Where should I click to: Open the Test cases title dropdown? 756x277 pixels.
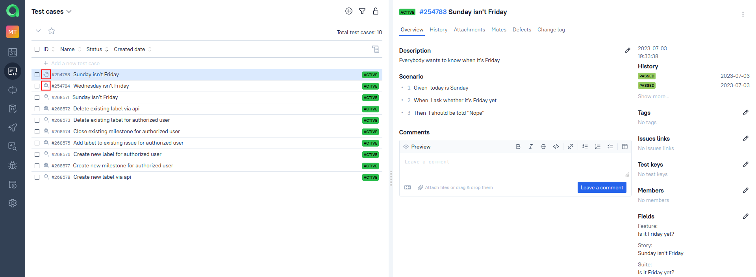[52, 11]
